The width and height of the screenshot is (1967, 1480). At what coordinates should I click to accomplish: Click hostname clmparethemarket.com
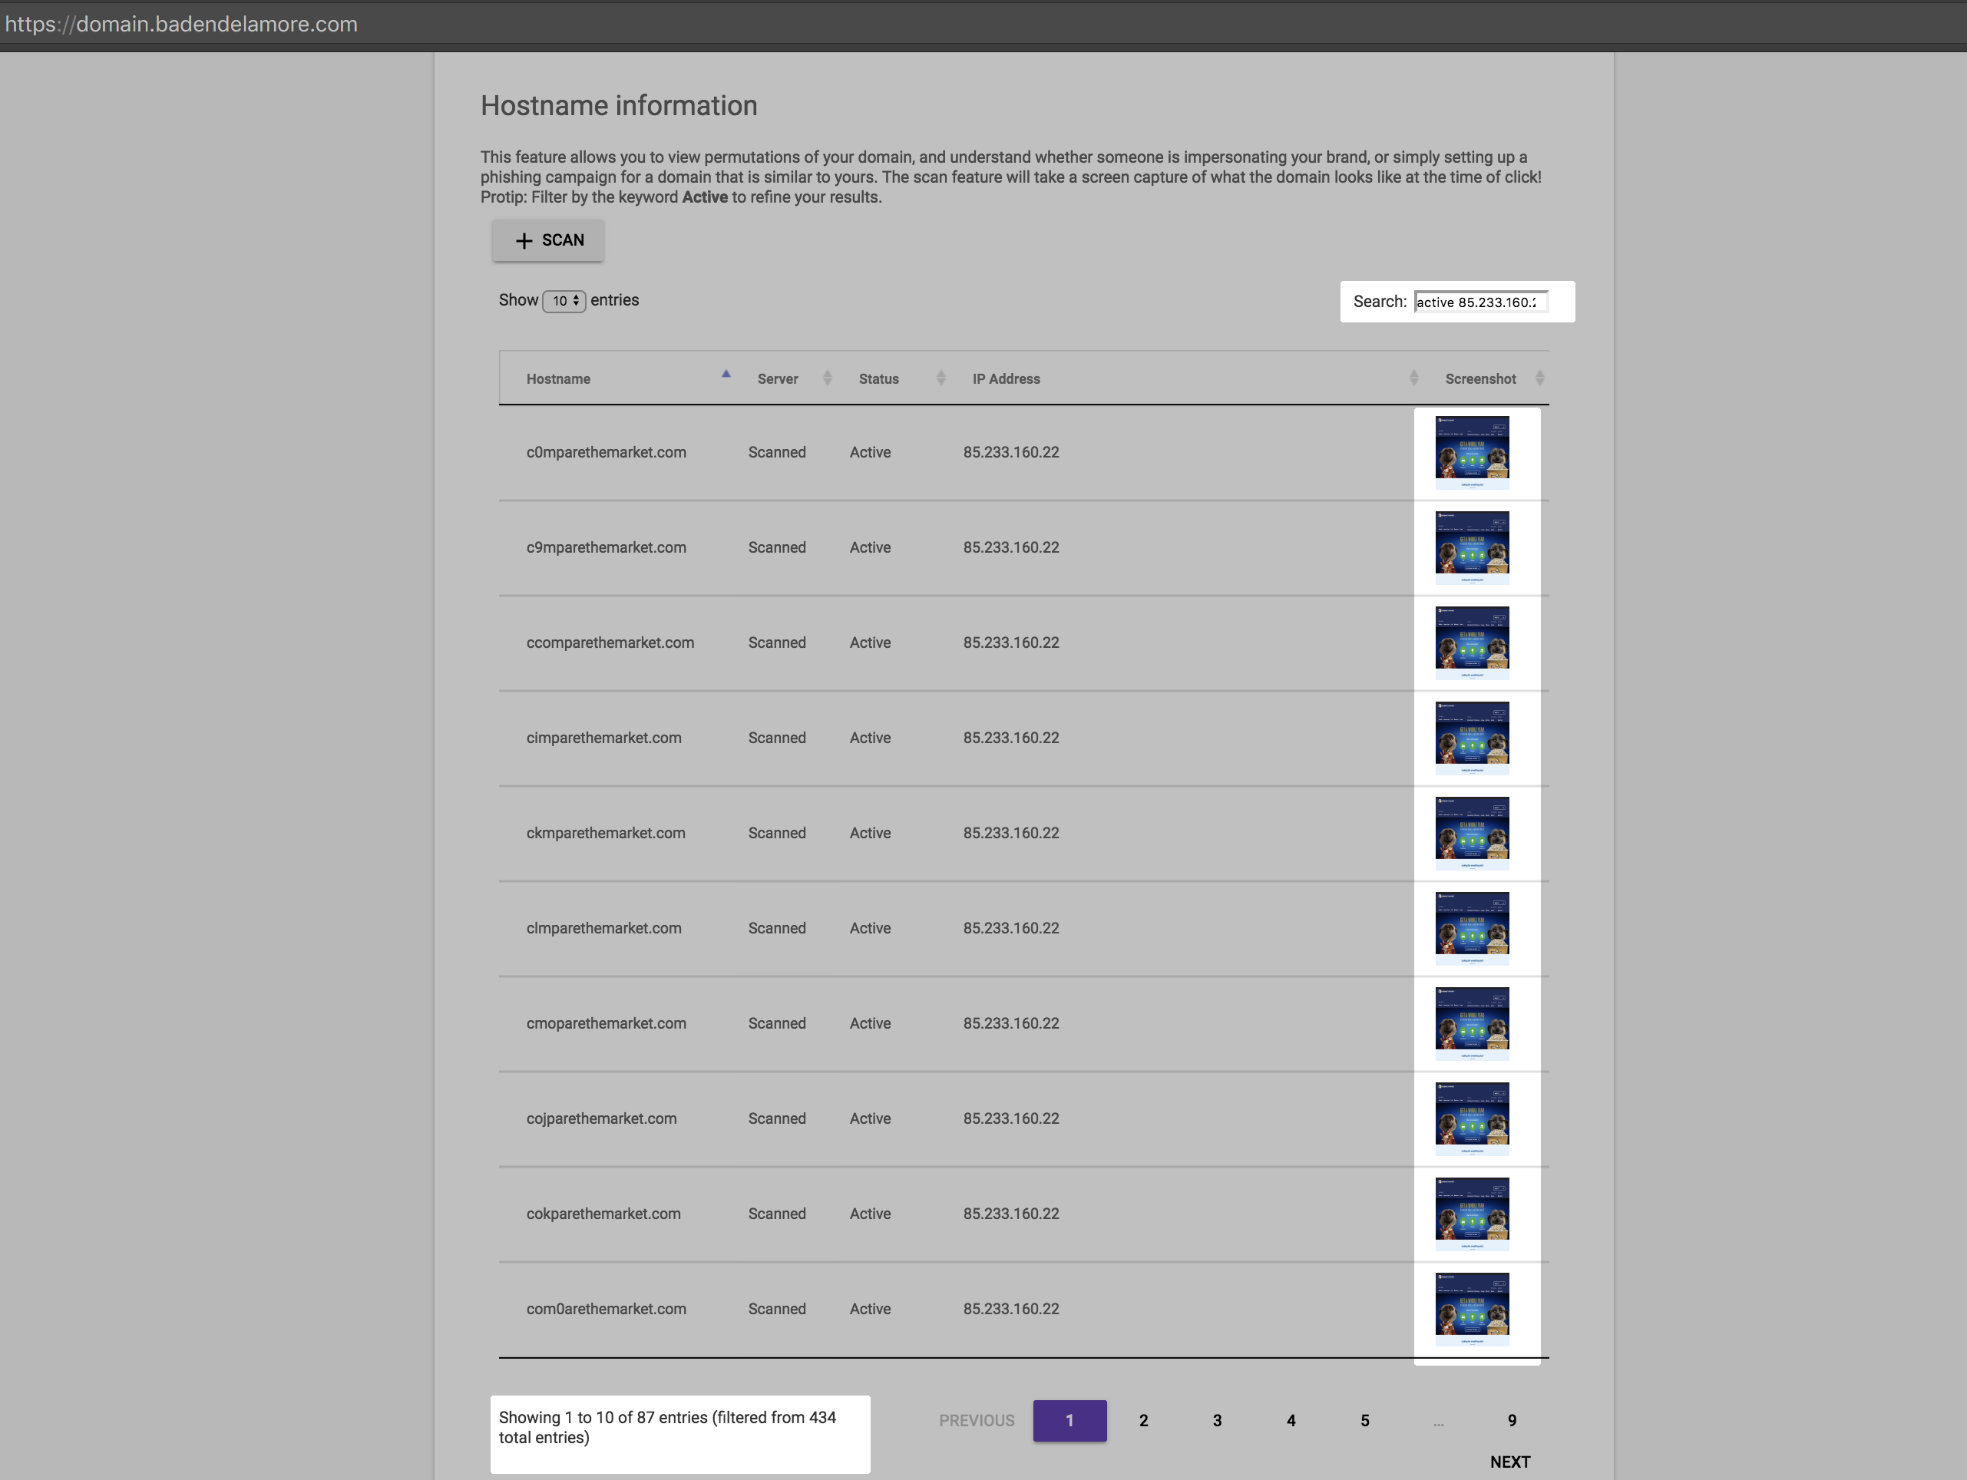click(x=603, y=928)
